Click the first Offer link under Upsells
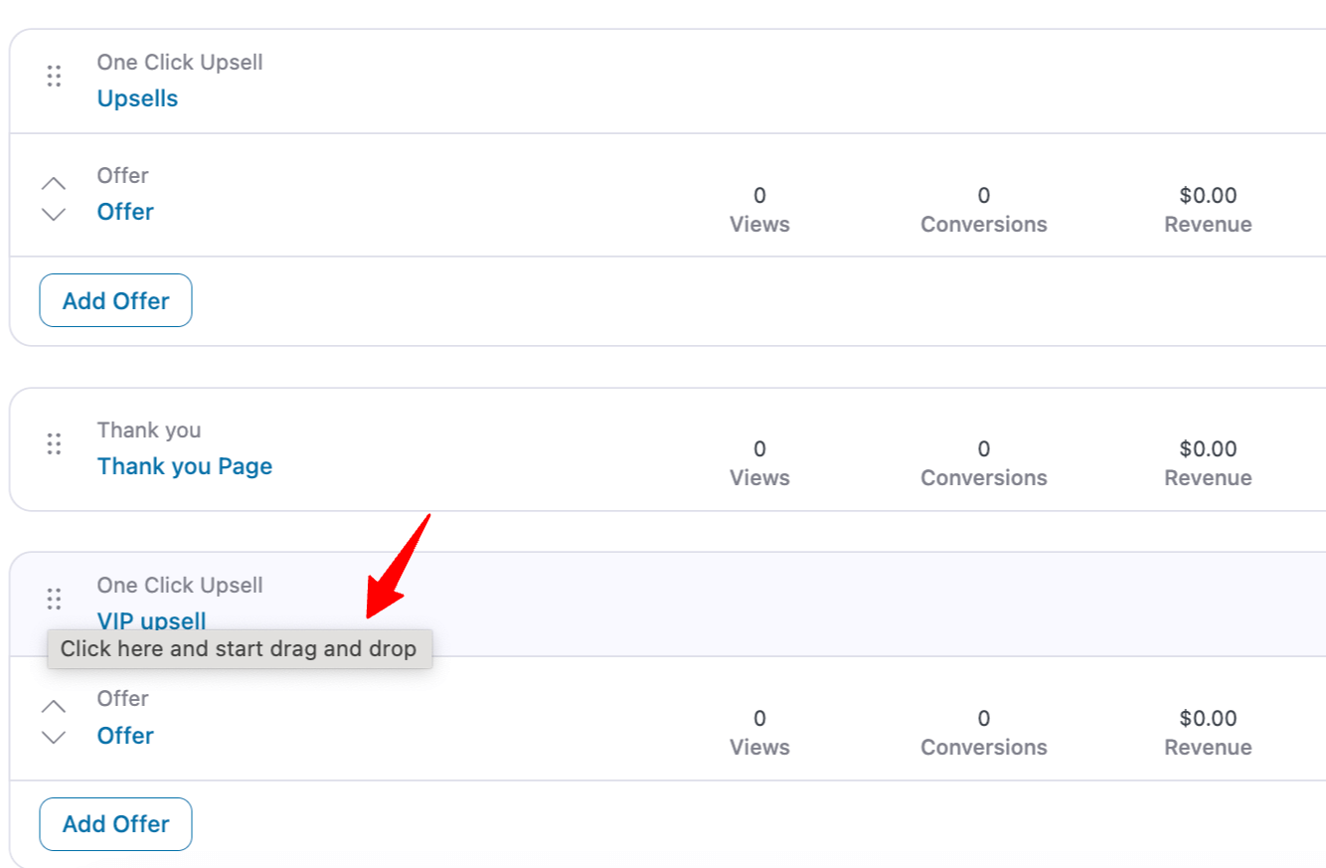The image size is (1326, 868). click(125, 211)
